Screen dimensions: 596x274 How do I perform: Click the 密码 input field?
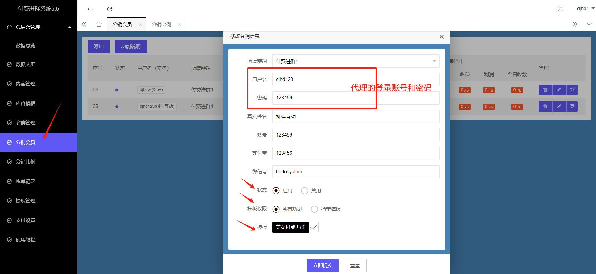click(356, 98)
